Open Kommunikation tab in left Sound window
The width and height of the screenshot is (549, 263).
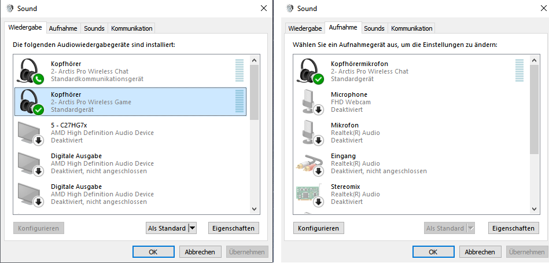[x=132, y=28]
